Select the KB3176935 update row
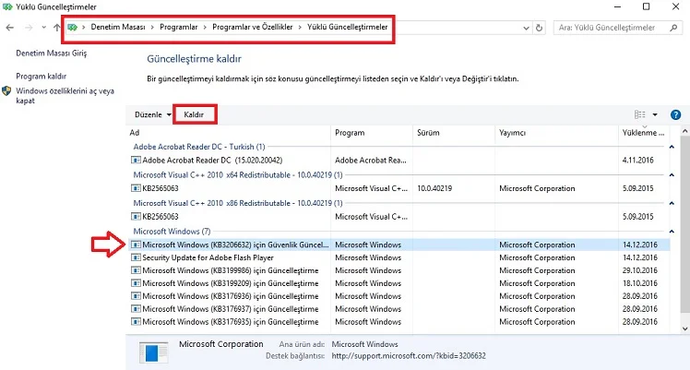 [x=399, y=322]
